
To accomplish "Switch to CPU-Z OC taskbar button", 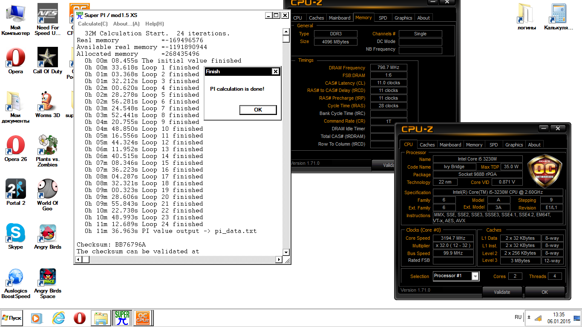I will 144,318.
